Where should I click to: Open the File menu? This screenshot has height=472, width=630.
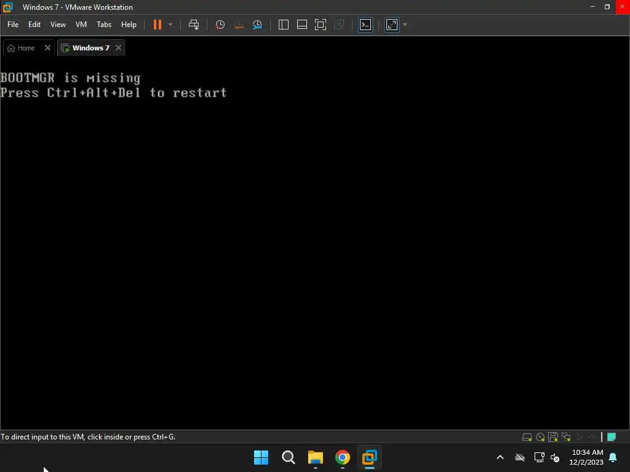13,25
